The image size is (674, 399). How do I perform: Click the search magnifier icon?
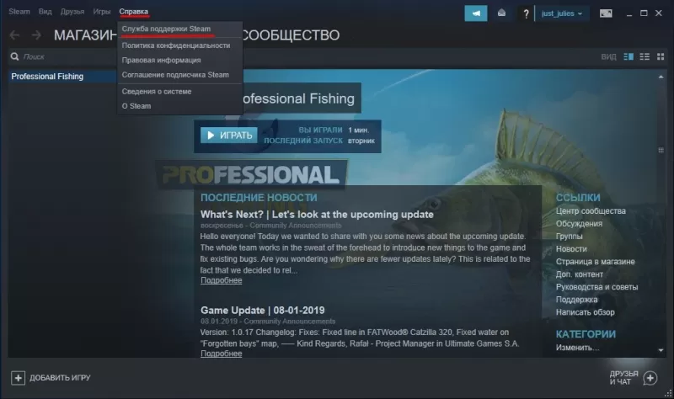click(x=14, y=56)
